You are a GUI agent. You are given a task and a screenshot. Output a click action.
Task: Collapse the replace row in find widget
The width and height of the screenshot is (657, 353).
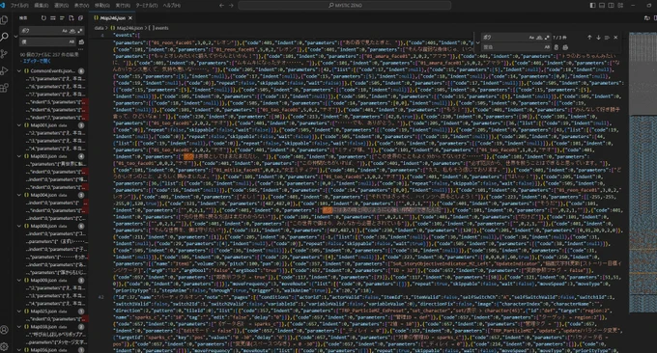click(477, 42)
